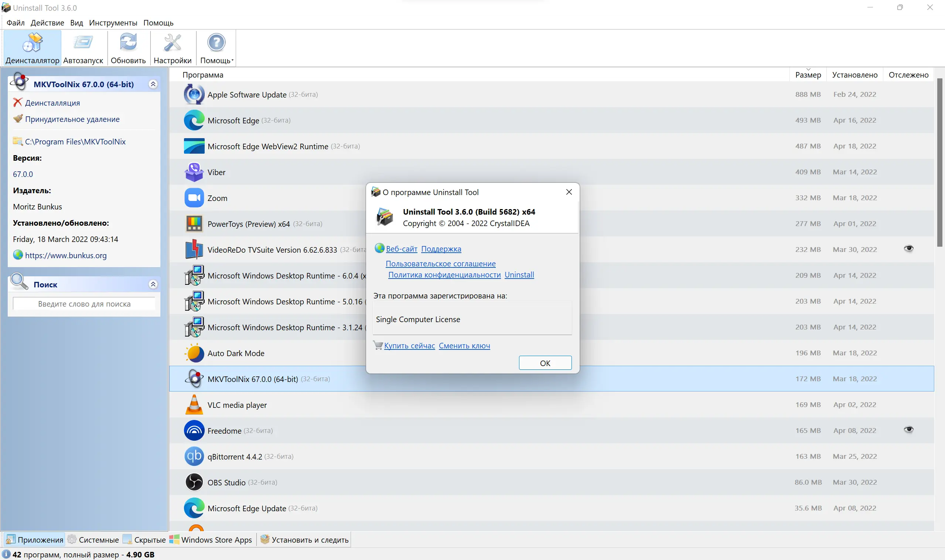Screen dimensions: 945x560
Task: Click the Refresh (Обновить) toolbar icon
Action: 128,42
